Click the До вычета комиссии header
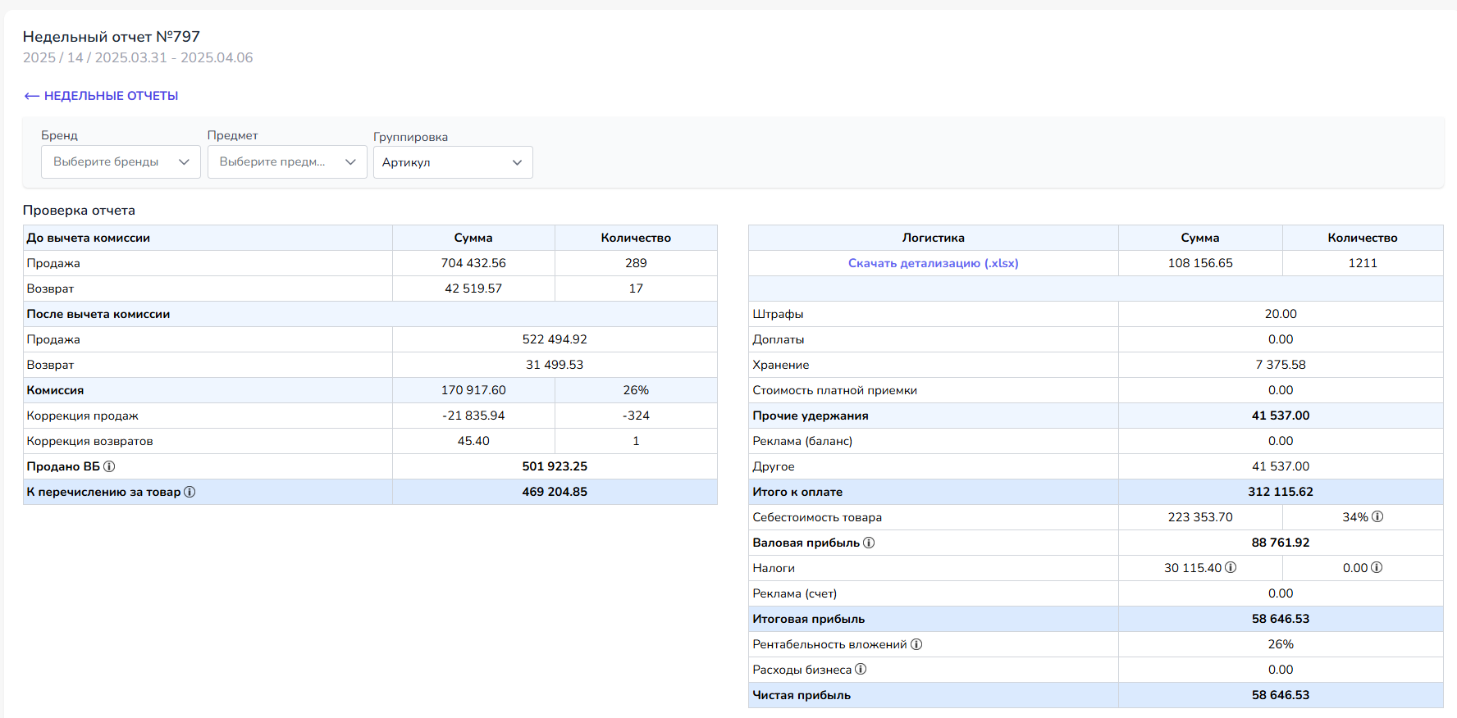Screen dimensions: 1457x718 tap(89, 238)
